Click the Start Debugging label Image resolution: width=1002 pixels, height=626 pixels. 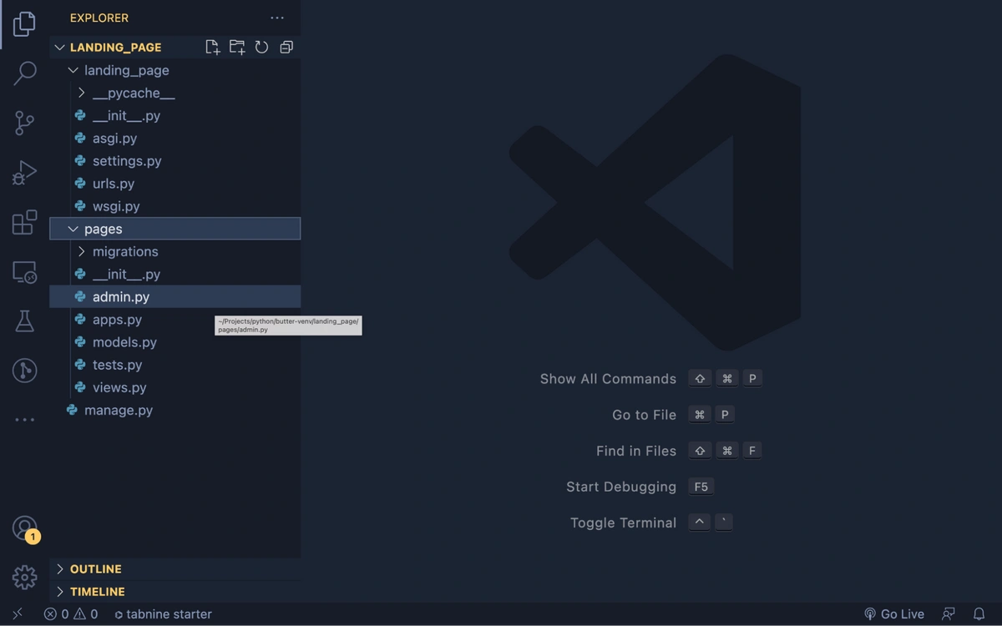click(x=621, y=487)
